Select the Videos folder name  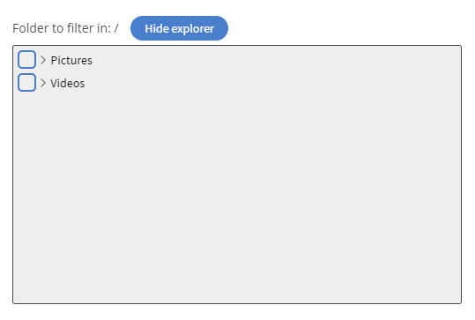point(67,83)
